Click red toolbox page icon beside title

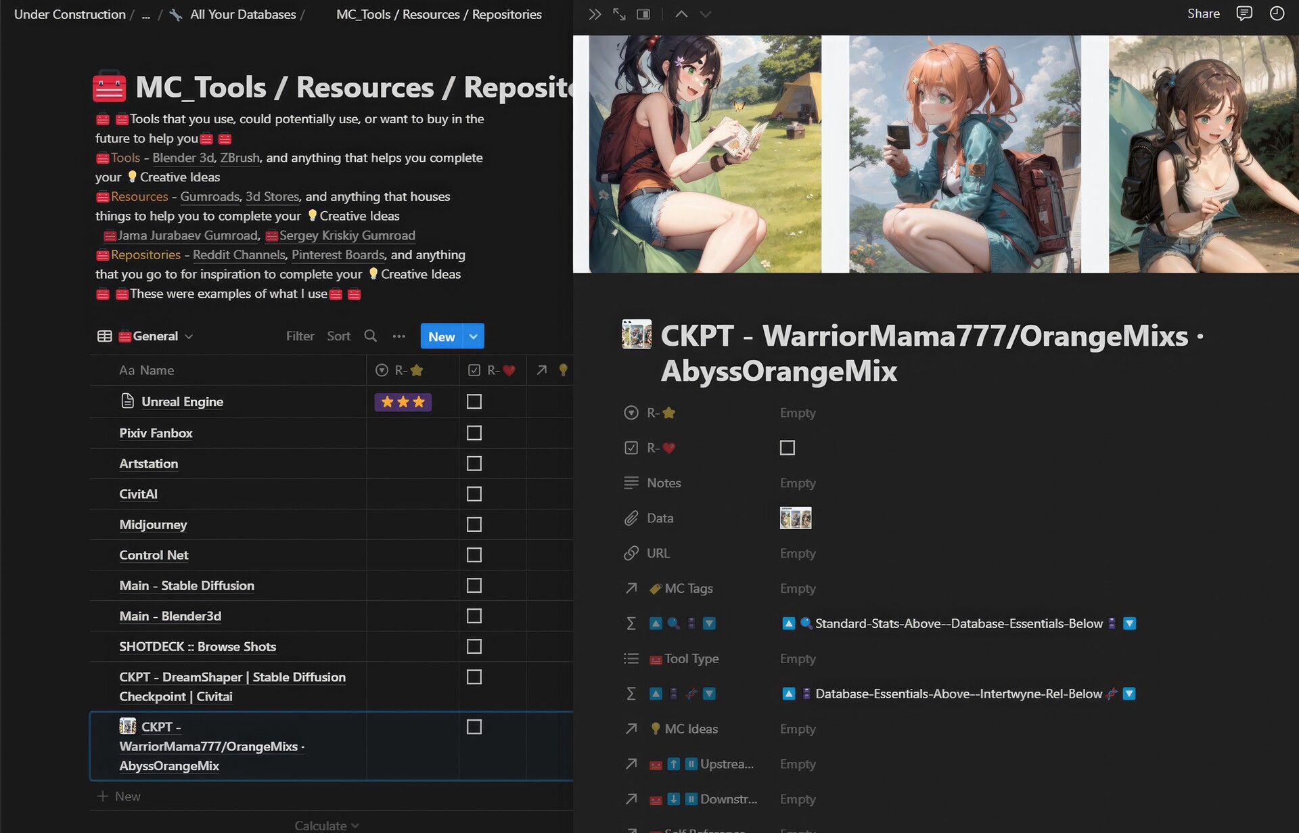[x=109, y=87]
